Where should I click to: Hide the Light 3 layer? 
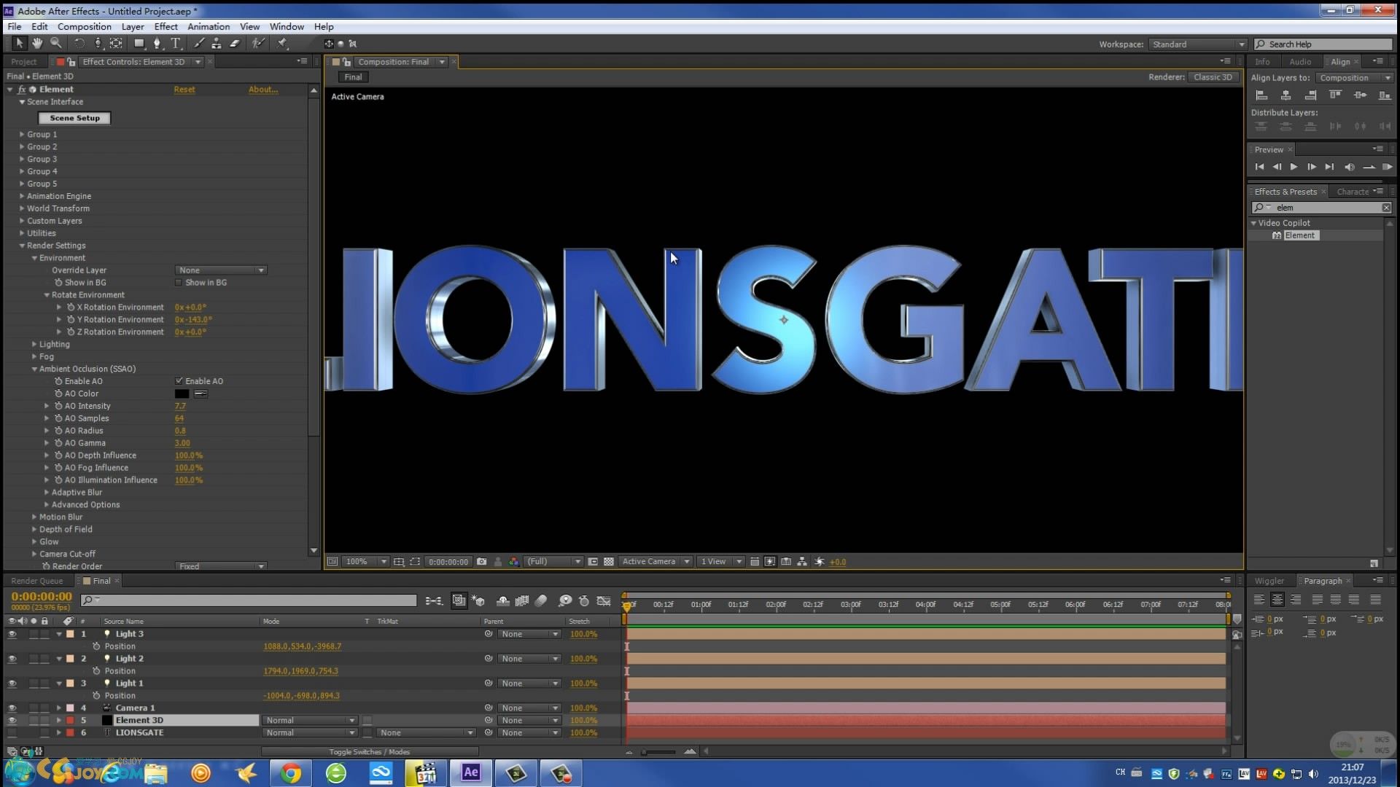[12, 634]
